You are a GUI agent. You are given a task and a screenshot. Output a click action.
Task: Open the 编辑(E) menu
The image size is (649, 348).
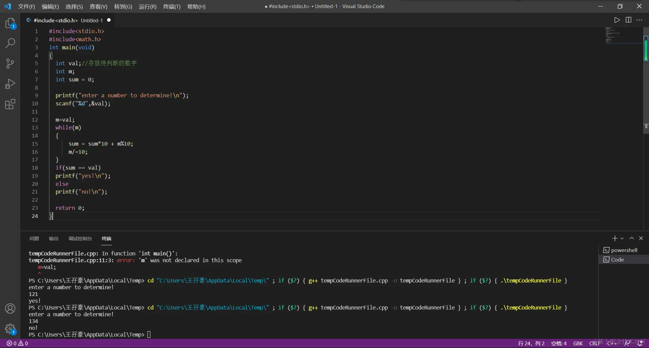(x=50, y=6)
